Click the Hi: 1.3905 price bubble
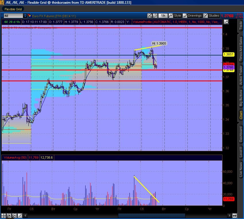 [x=159, y=43]
